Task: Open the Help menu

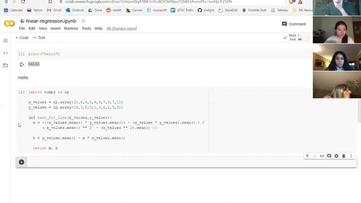Action: point(99,29)
